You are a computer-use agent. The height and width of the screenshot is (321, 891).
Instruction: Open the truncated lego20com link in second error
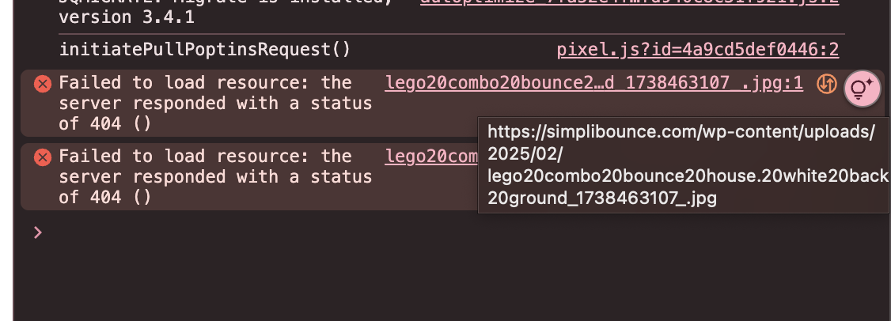(x=431, y=157)
